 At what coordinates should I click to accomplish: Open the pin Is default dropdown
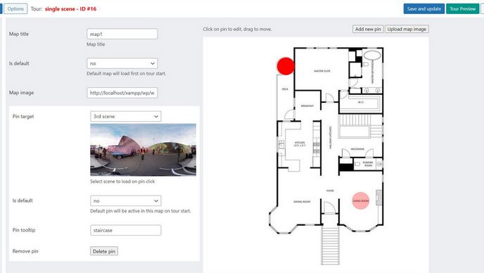tap(126, 201)
